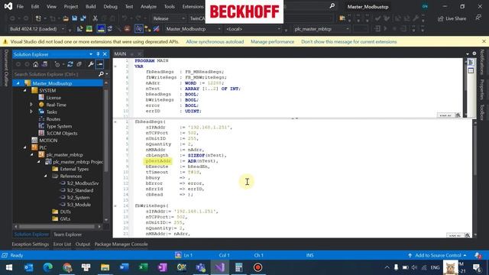Click the title bar search magnifier icon

[332, 6]
